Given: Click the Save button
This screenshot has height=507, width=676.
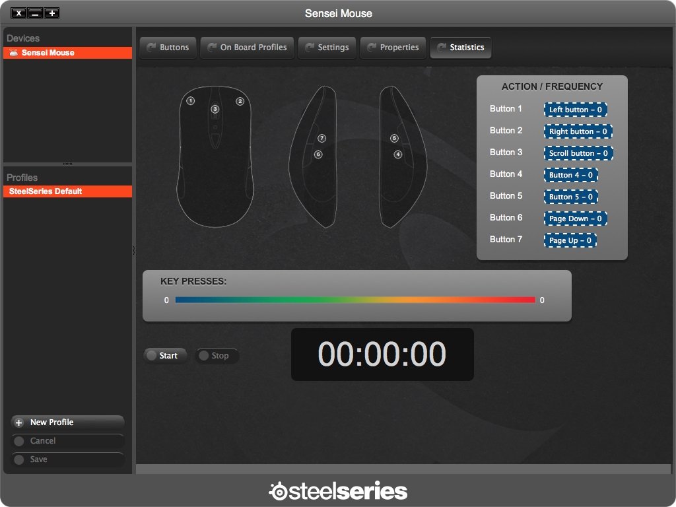Looking at the screenshot, I should 67,459.
